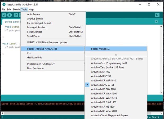
Task: Select Auto Format in Tools menu
Action: pyautogui.click(x=53, y=14)
